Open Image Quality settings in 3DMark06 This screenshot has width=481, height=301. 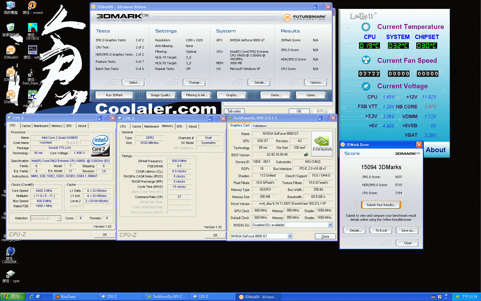[x=162, y=95]
